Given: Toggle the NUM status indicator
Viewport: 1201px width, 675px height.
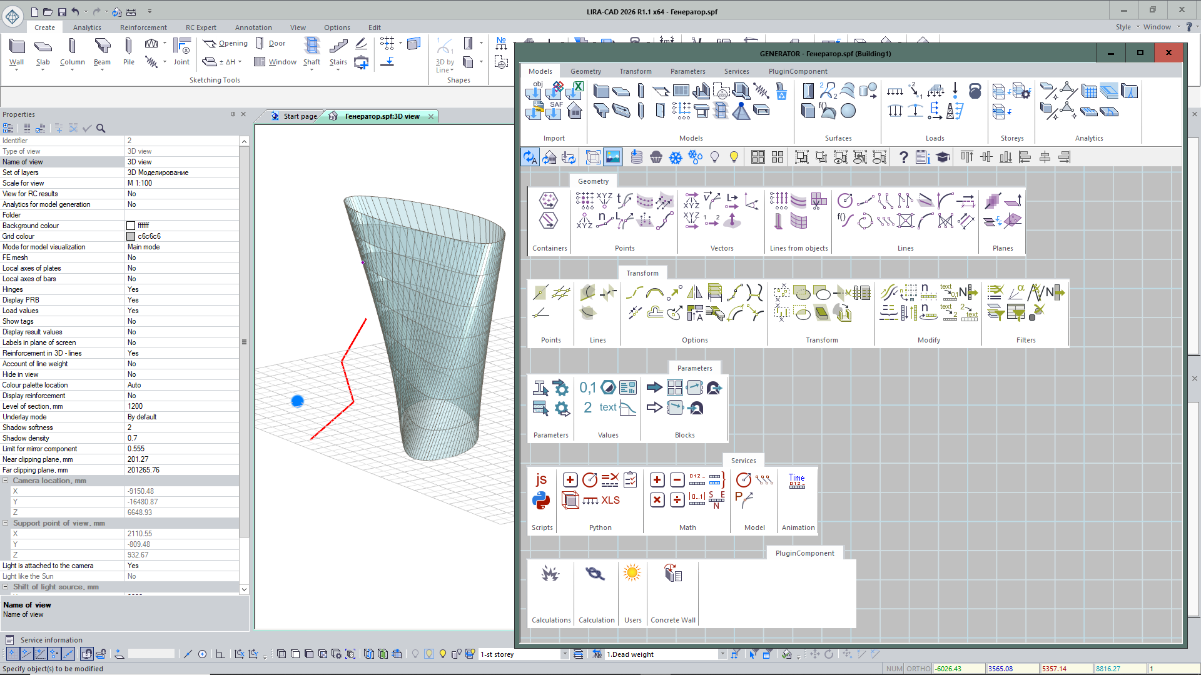Looking at the screenshot, I should click(x=894, y=669).
